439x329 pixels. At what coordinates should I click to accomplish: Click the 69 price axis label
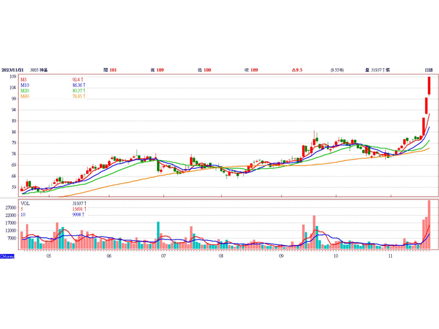coord(14,165)
